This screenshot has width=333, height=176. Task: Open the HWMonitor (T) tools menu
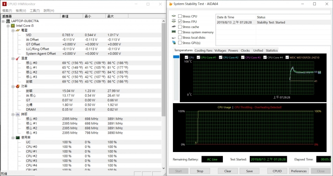pos(35,10)
